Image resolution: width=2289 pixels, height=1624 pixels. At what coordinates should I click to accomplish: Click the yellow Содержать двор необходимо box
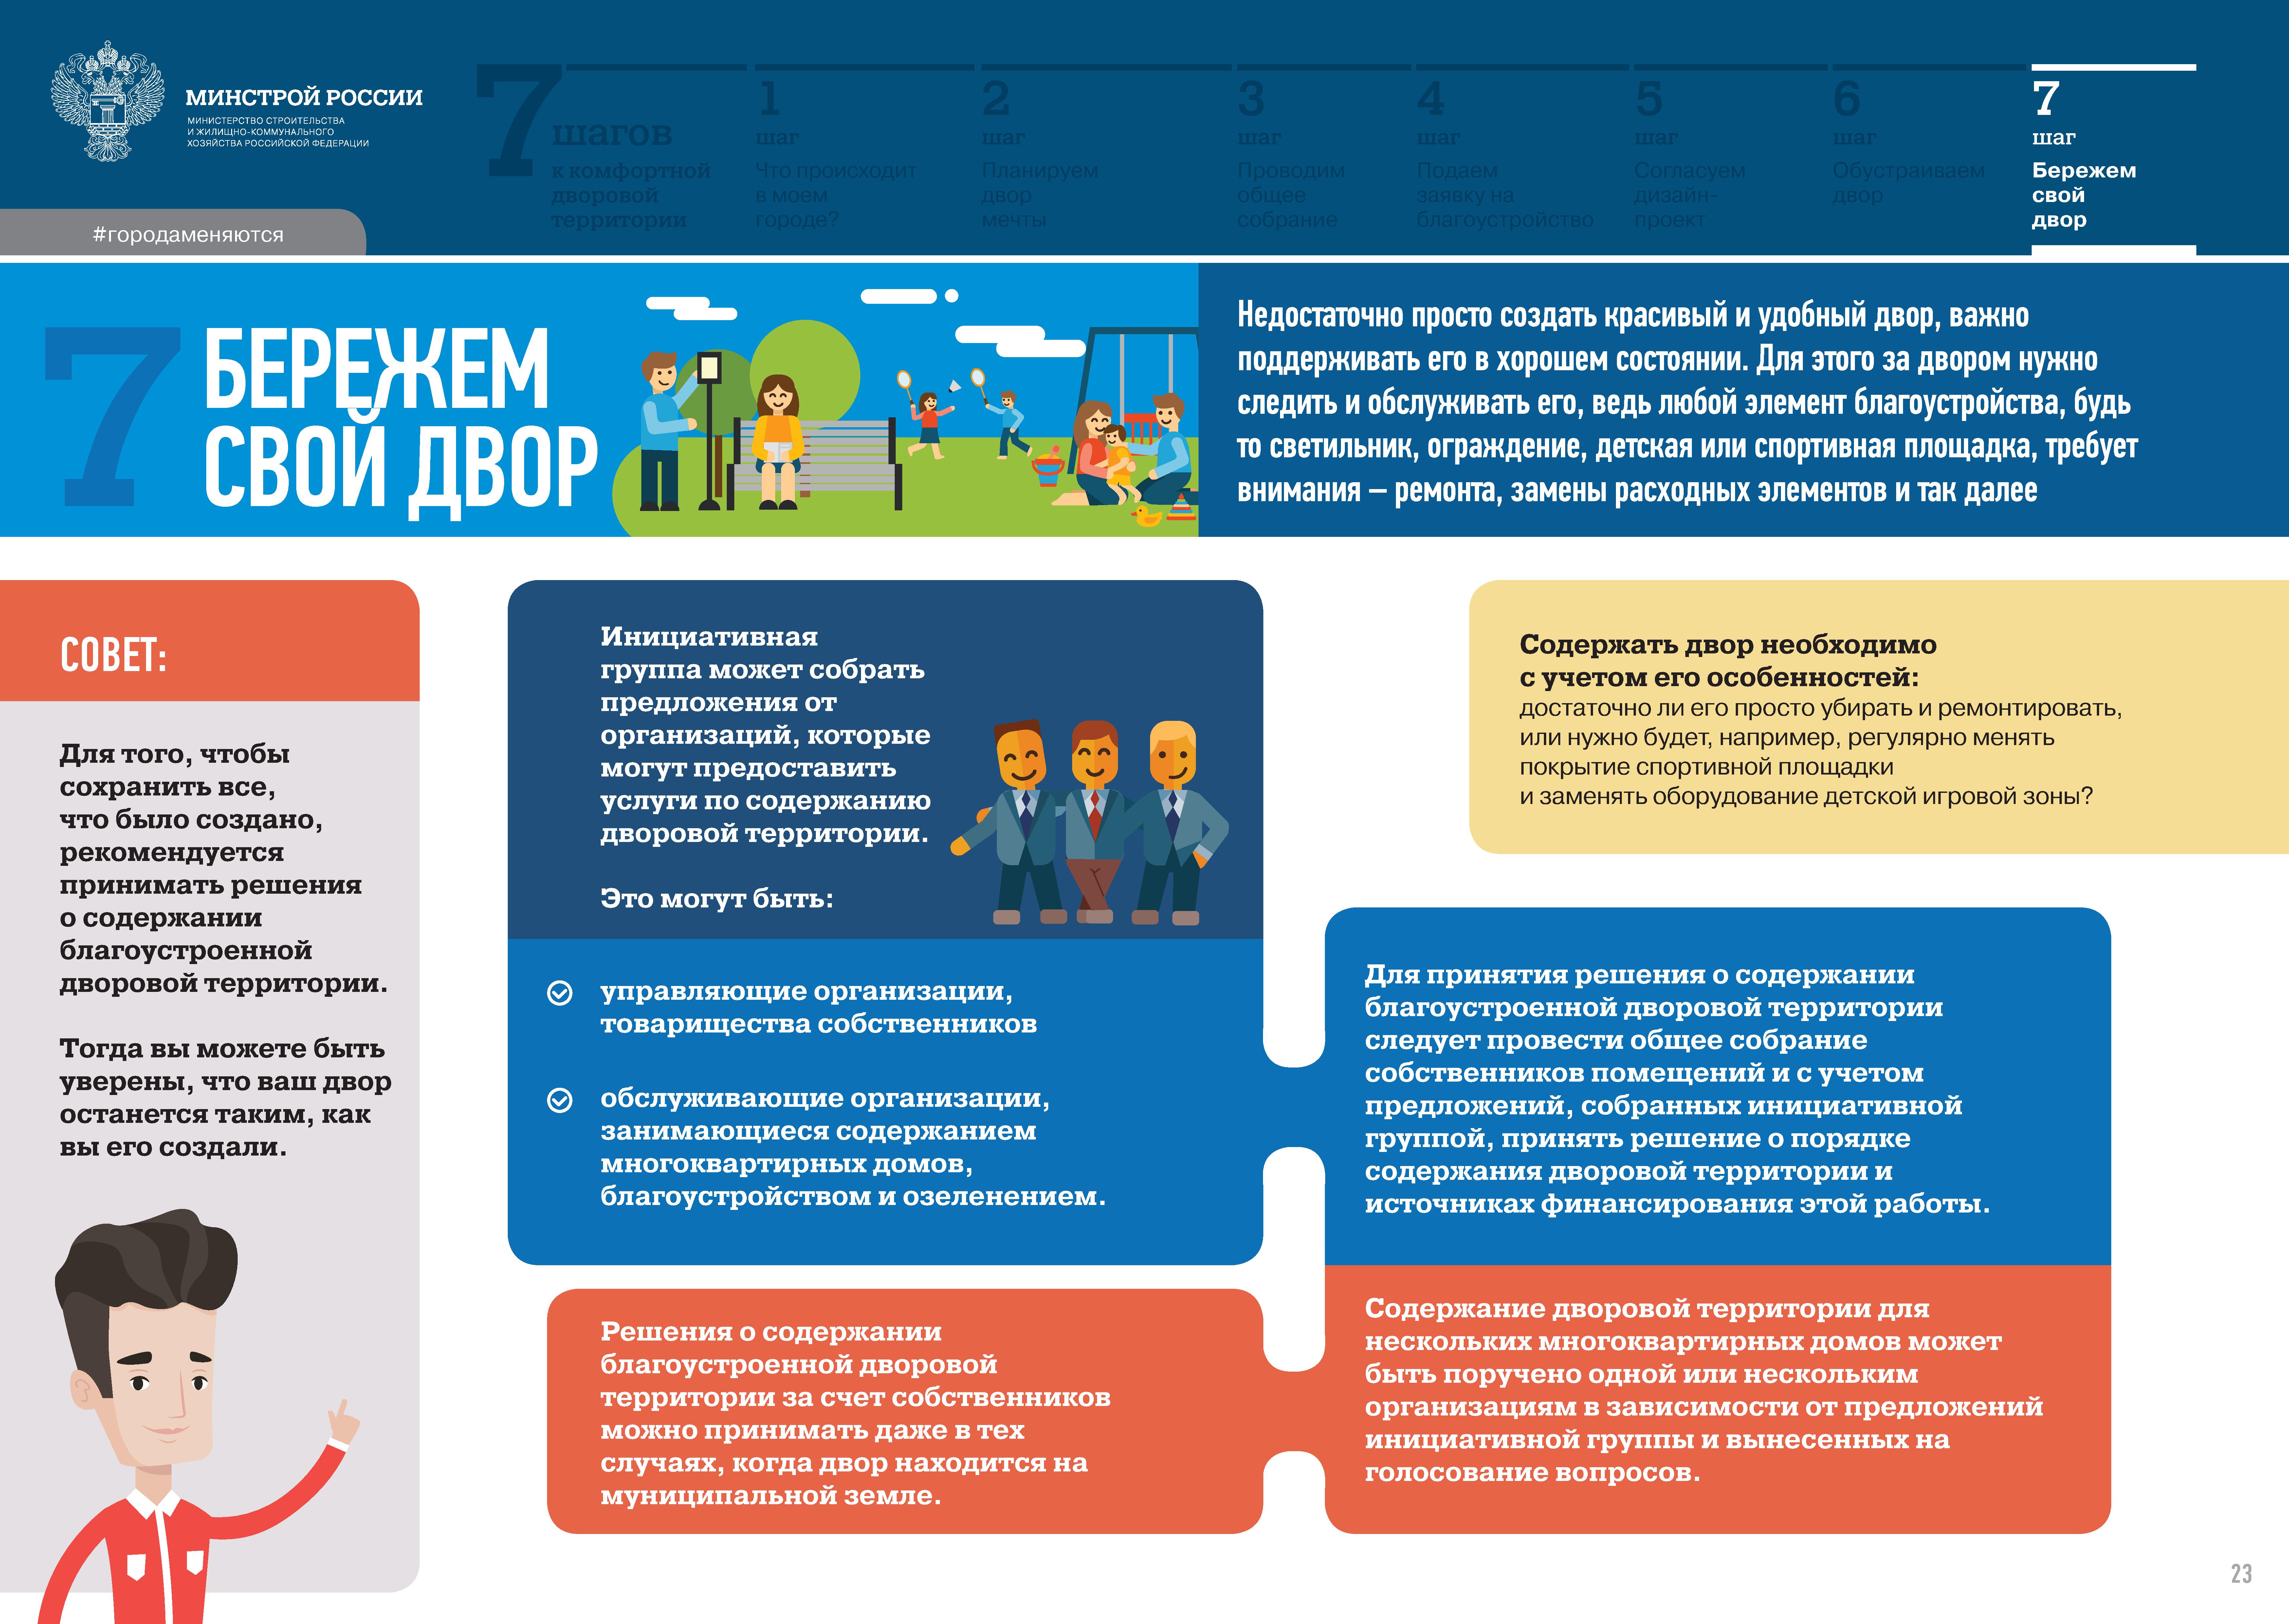click(x=1860, y=717)
